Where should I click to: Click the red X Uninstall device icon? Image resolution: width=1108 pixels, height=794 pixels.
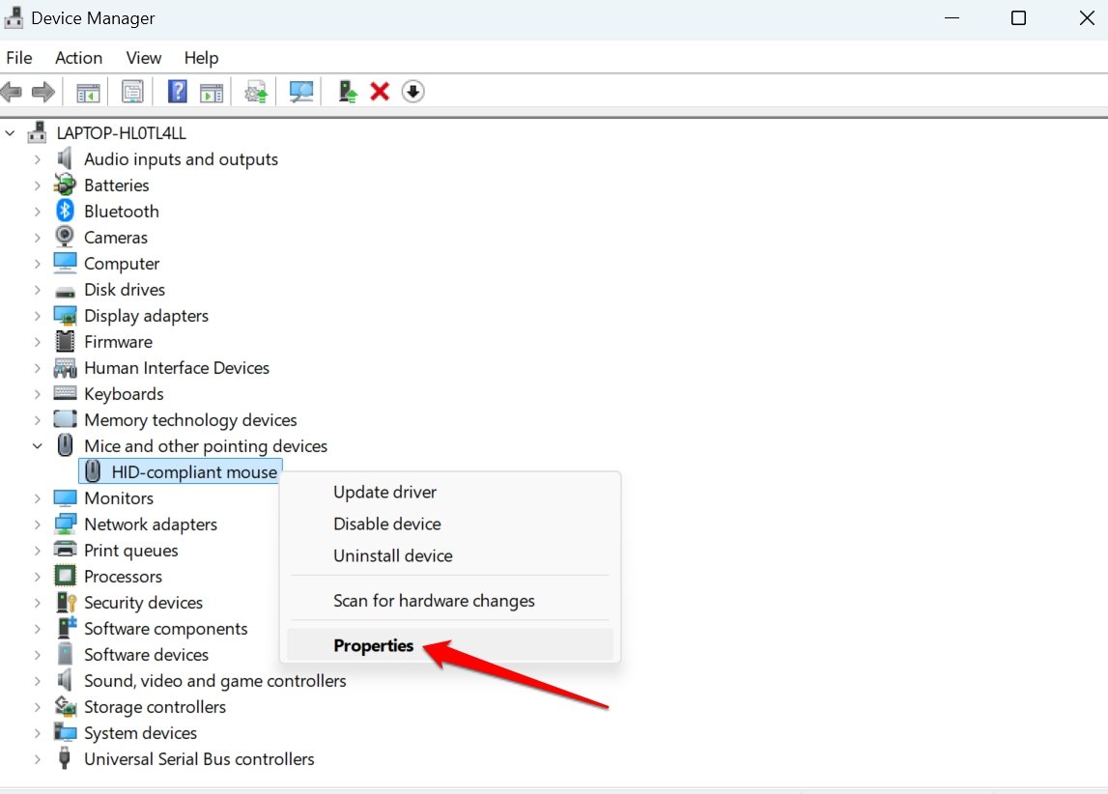coord(380,91)
